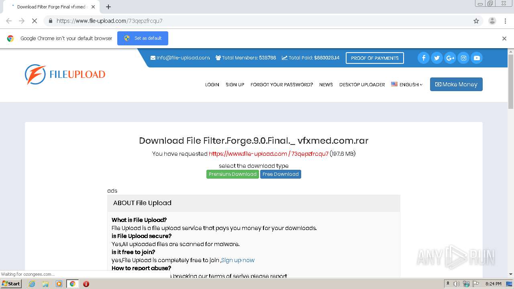Click the Chrome taskbar icon
Image resolution: width=514 pixels, height=289 pixels.
[72, 284]
